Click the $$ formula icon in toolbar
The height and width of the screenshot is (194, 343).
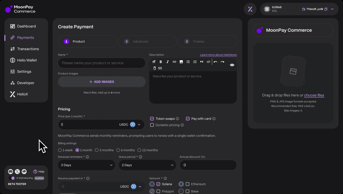tap(160, 68)
